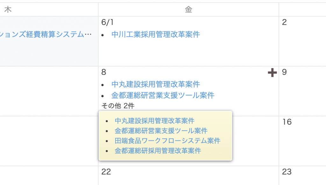Screen dimensions: 326x185
Task: Select the day 9 calendar cell
Action: tap(302, 91)
